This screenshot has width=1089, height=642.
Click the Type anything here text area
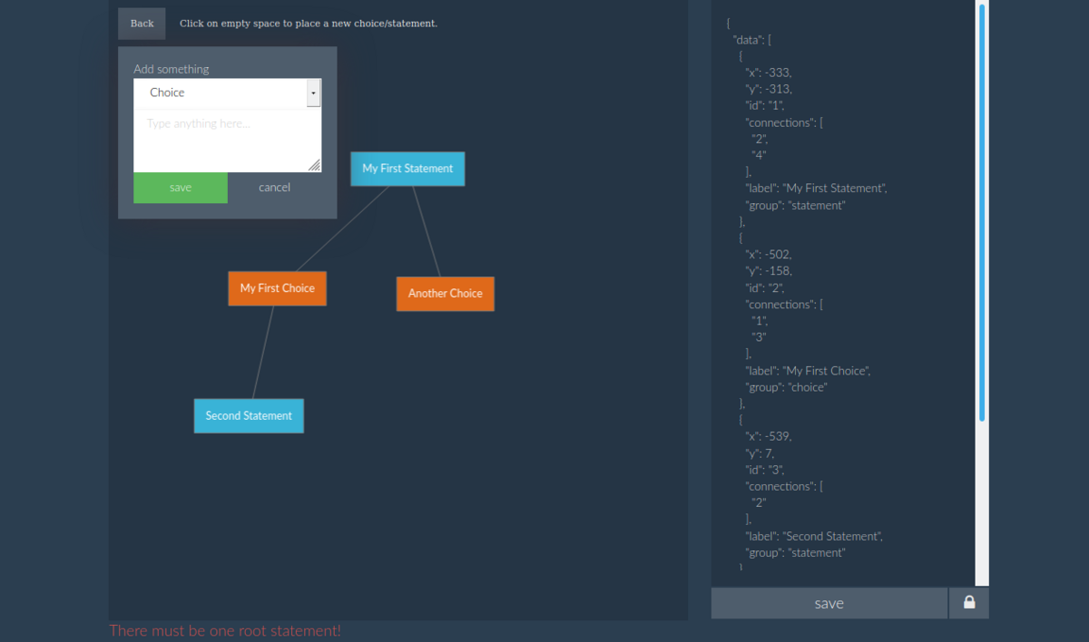point(227,136)
